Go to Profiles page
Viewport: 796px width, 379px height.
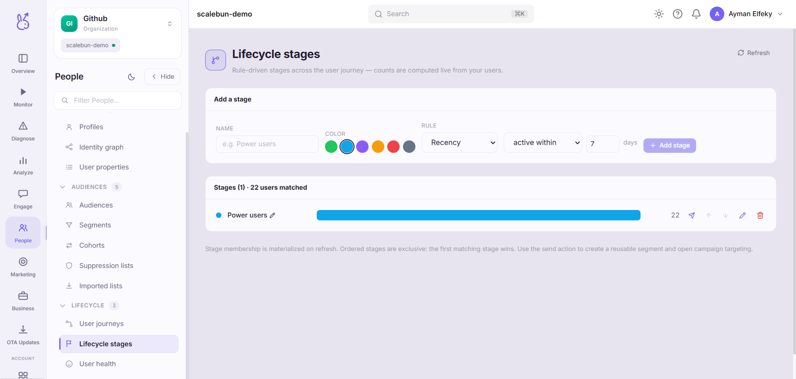pos(119,127)
